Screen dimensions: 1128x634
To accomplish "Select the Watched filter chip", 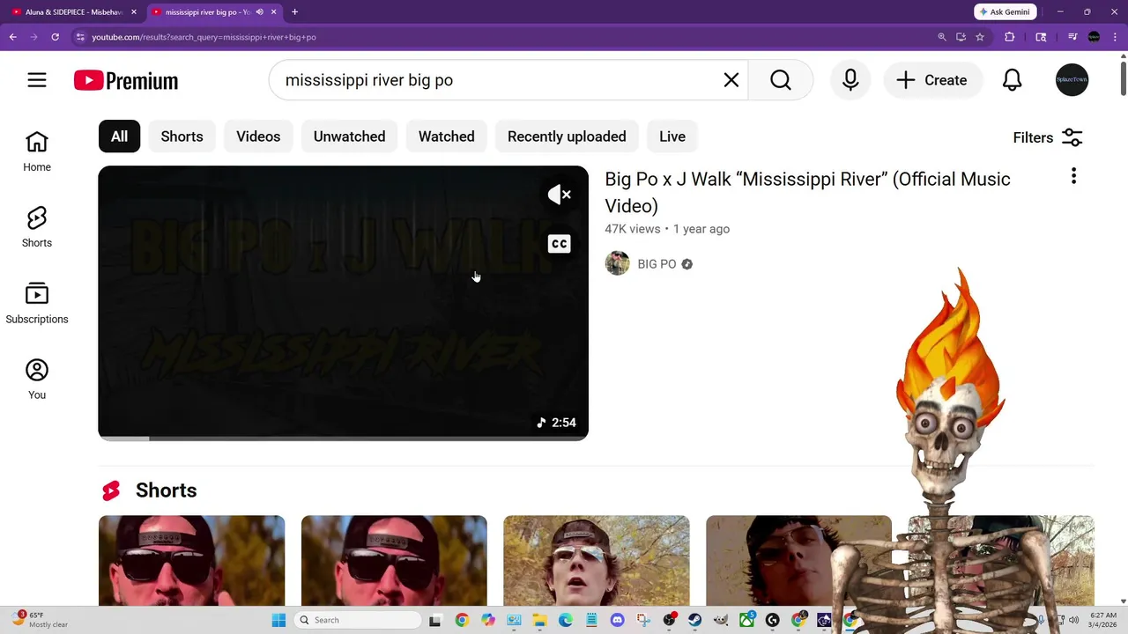I will point(446,136).
